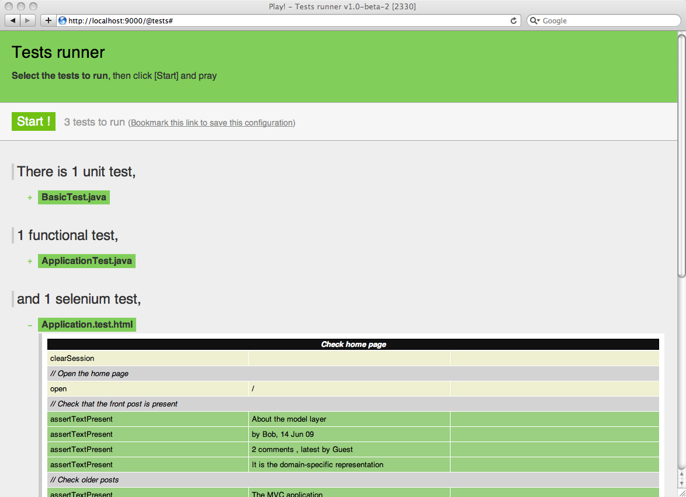The image size is (686, 497).
Task: Click the magnifier icon in the Google search box
Action: pos(535,21)
